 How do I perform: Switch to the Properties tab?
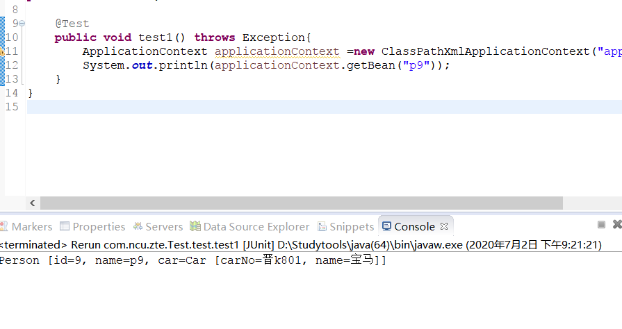(99, 226)
